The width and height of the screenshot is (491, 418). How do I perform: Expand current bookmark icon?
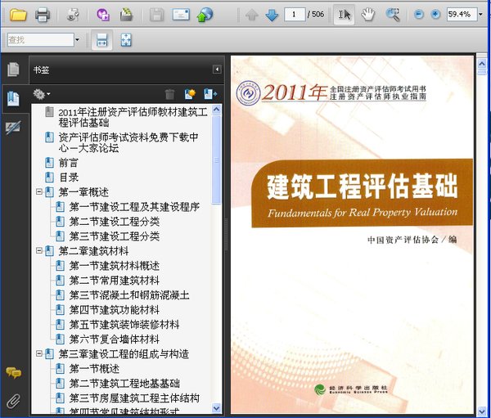click(x=210, y=94)
